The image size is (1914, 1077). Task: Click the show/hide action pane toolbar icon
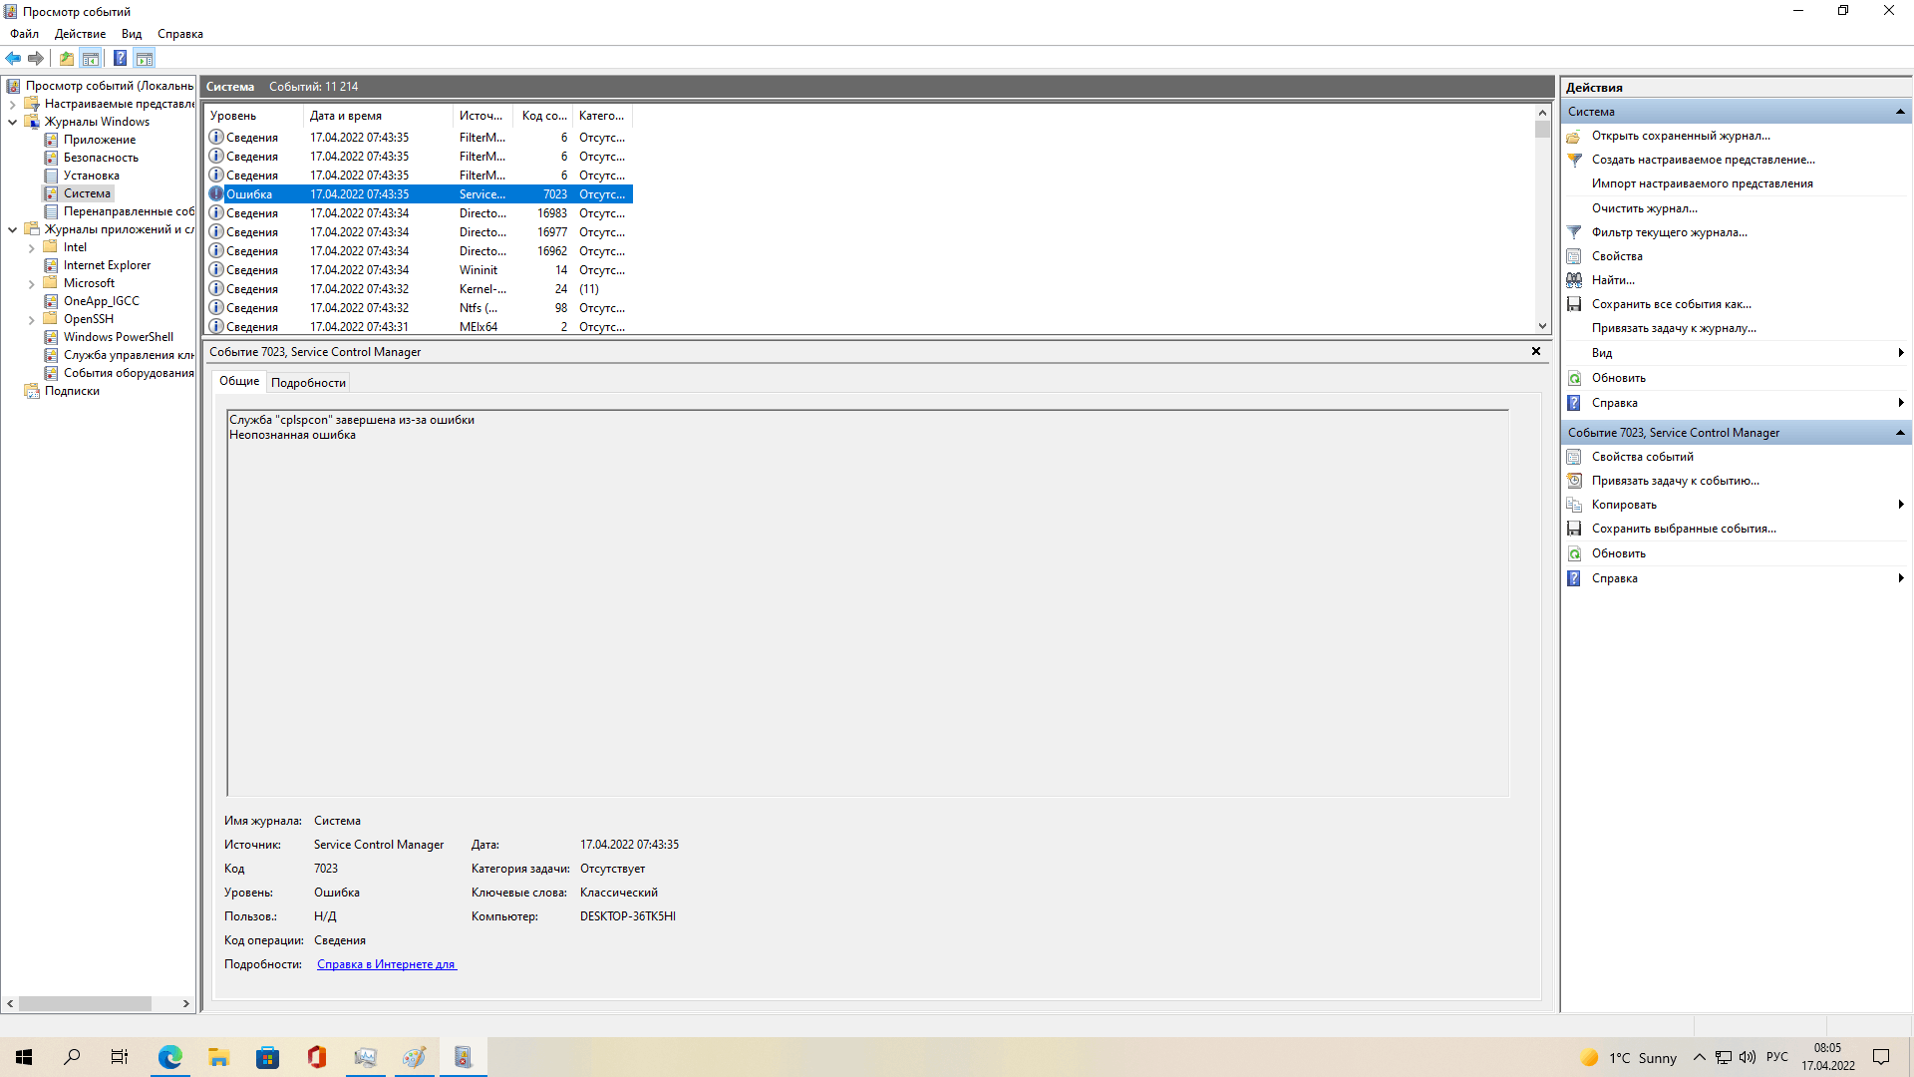pos(145,58)
